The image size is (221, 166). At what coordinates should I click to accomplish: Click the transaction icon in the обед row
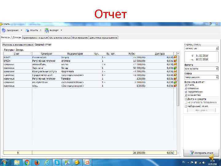pyautogui.click(x=175, y=85)
